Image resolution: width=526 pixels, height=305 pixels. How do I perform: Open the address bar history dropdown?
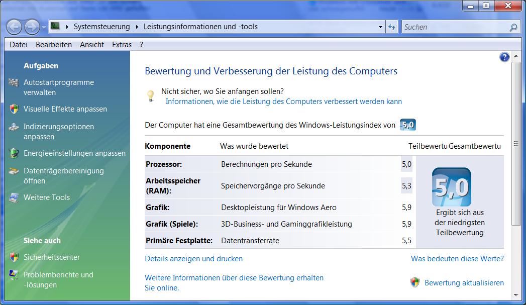tap(380, 27)
